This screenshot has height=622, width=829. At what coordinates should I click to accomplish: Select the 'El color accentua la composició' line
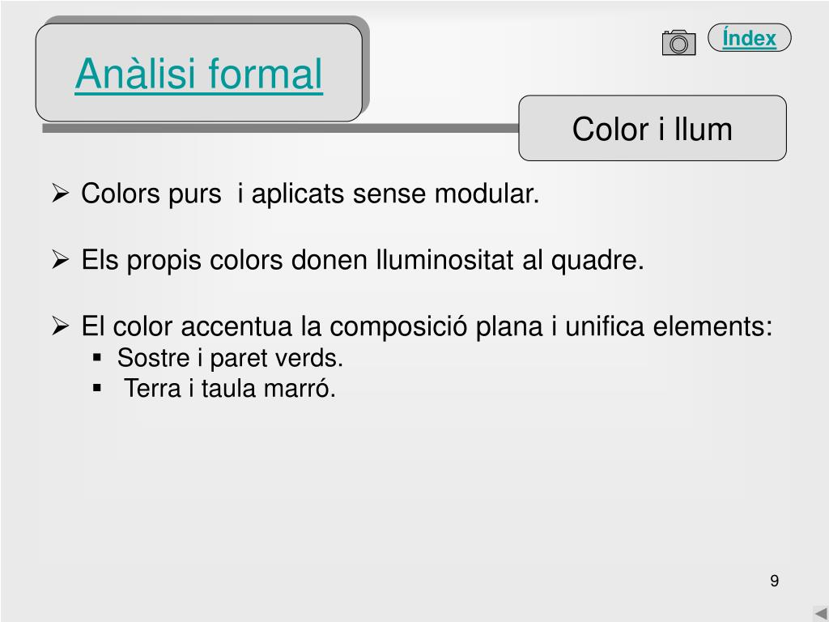[x=427, y=326]
